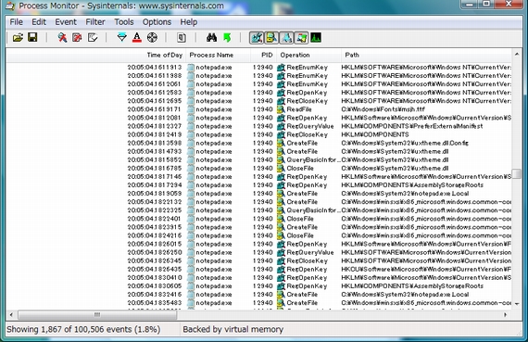Click the ReadFile operation icon
528x342 pixels.
coord(281,109)
